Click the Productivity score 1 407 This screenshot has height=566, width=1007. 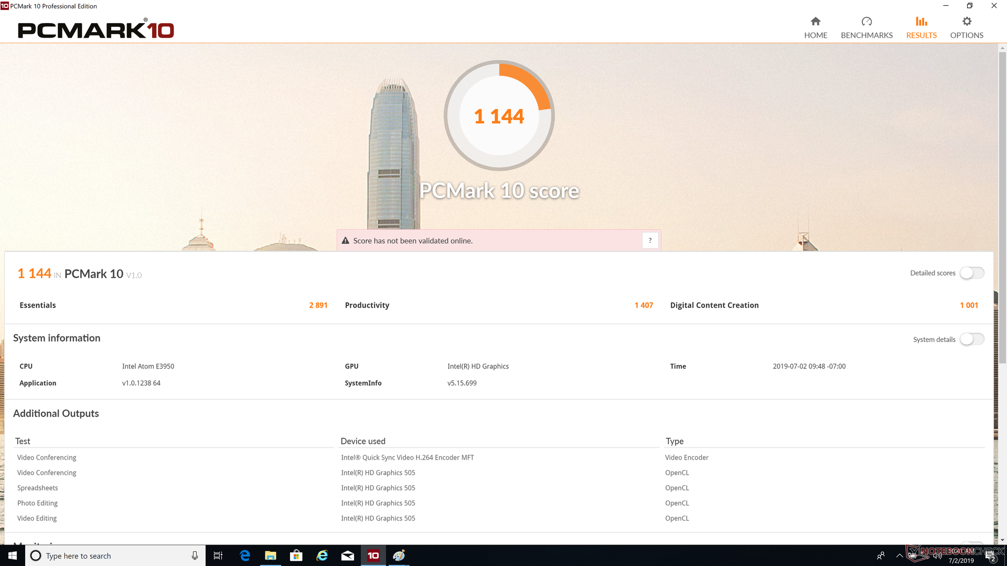click(644, 305)
